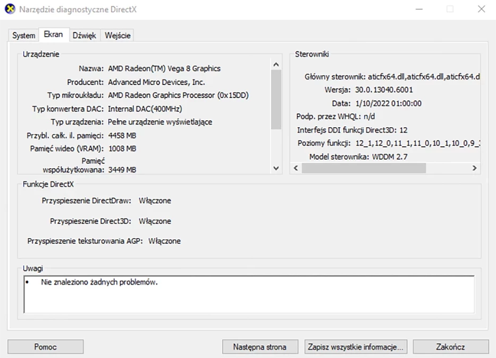Click the Poziomy funkcji: label

(324, 143)
